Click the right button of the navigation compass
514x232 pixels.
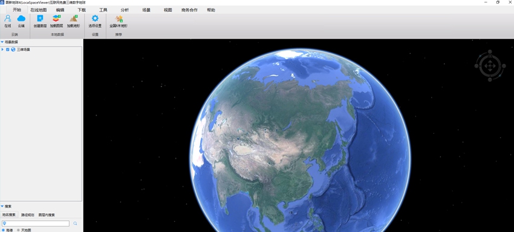click(504, 66)
